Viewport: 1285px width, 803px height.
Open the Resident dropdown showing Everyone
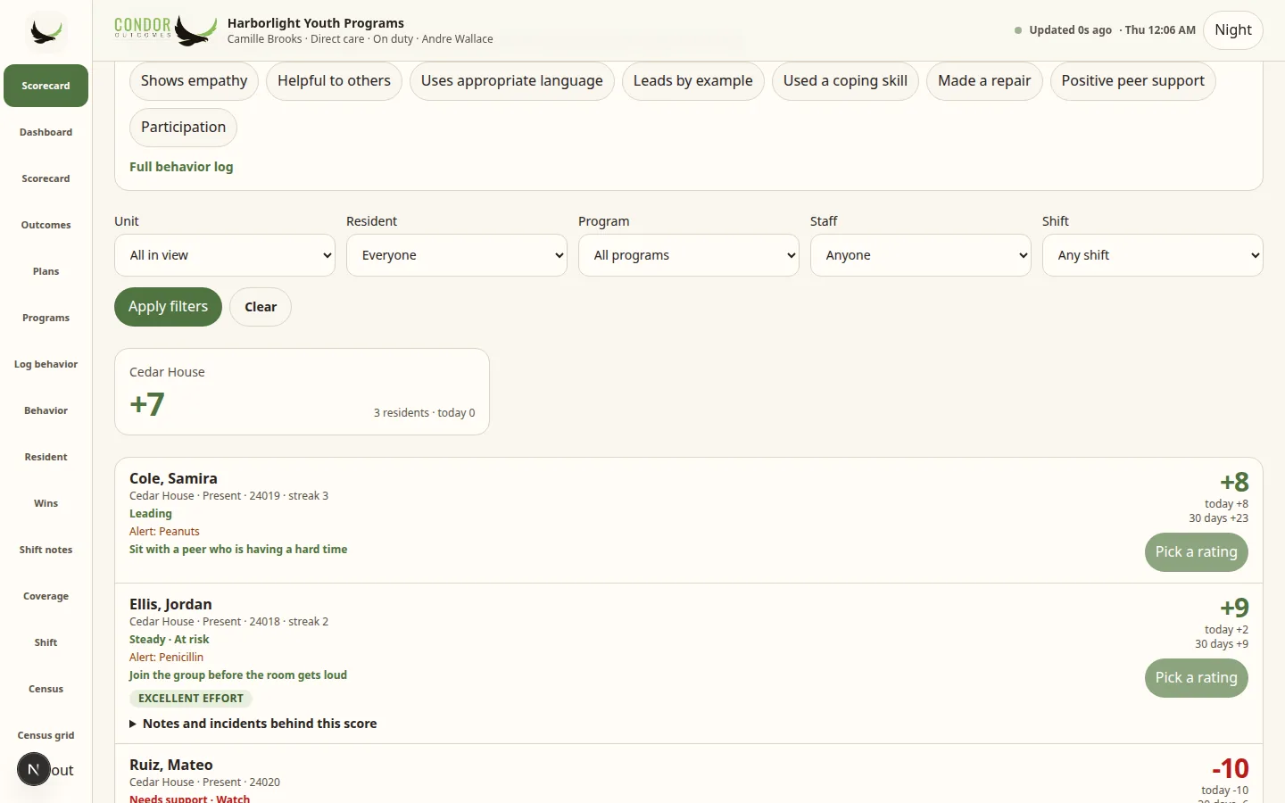click(457, 255)
